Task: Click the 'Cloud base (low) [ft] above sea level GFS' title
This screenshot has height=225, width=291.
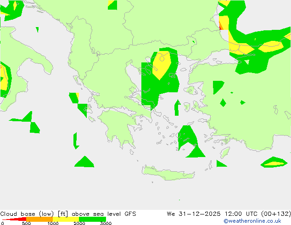Action: (x=68, y=214)
